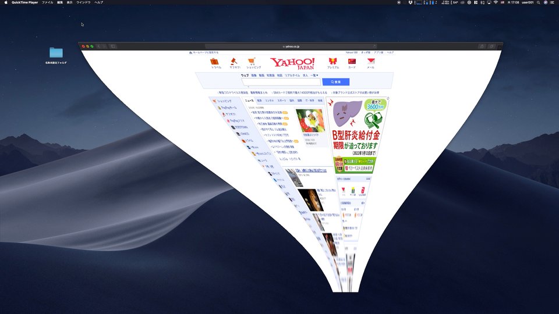
Task: Select the リアルタイム search tab
Action: coord(292,76)
